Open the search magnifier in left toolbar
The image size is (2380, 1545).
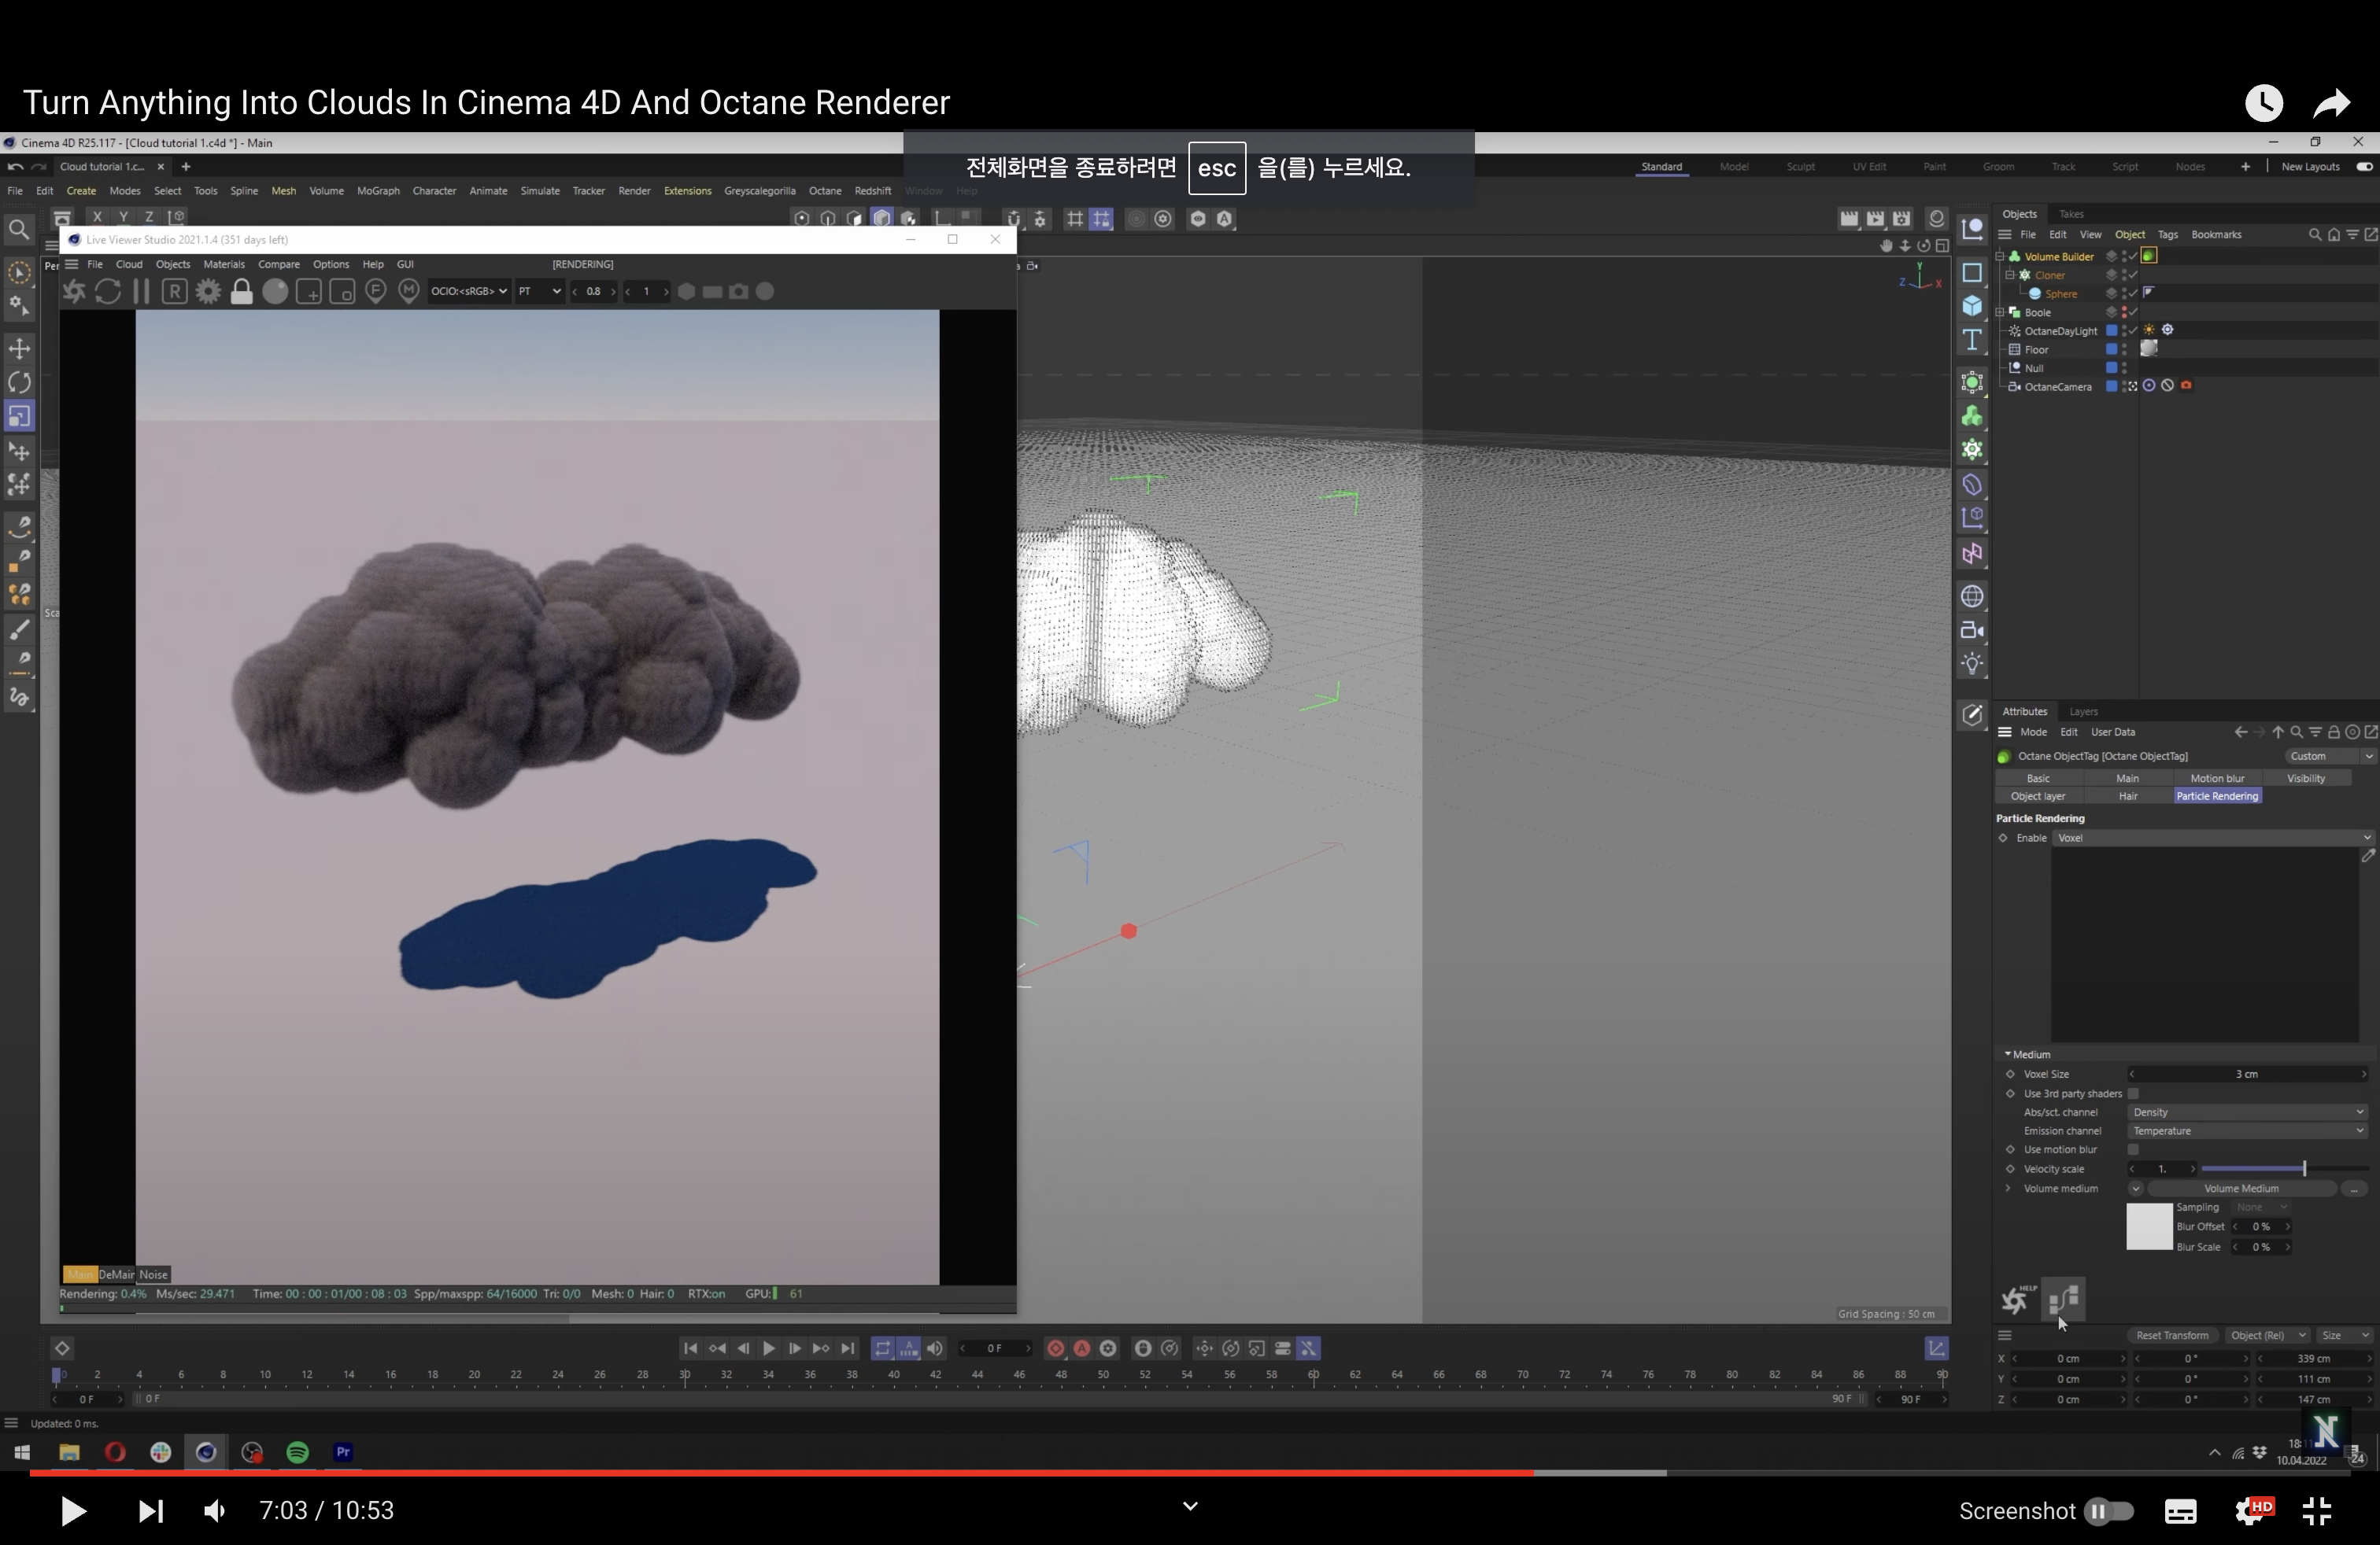click(19, 230)
